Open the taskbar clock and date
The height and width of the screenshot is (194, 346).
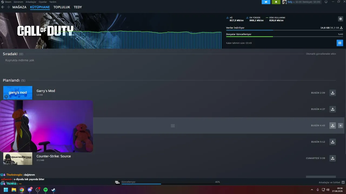(338, 190)
